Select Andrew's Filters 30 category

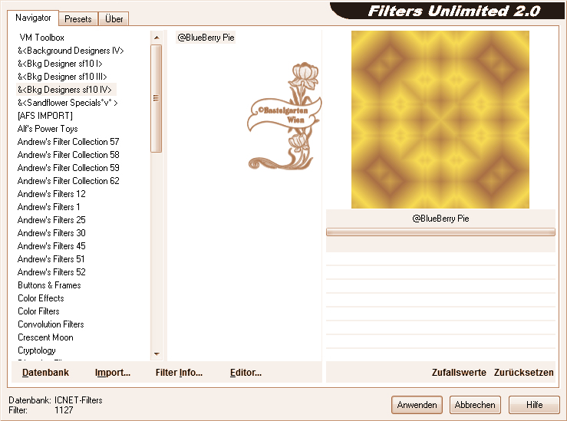click(x=51, y=232)
